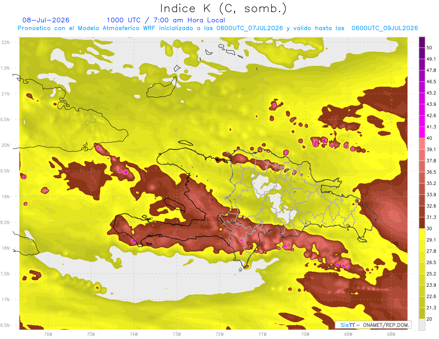Click the colorbar value "26.5"

point(431,263)
